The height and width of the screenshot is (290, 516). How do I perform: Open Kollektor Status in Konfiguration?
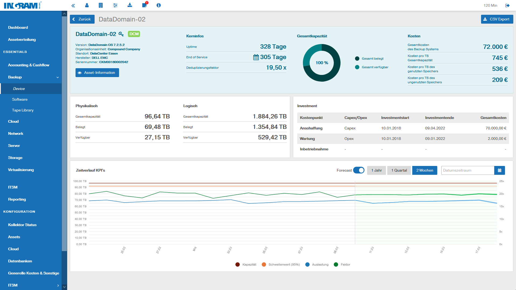[22, 225]
